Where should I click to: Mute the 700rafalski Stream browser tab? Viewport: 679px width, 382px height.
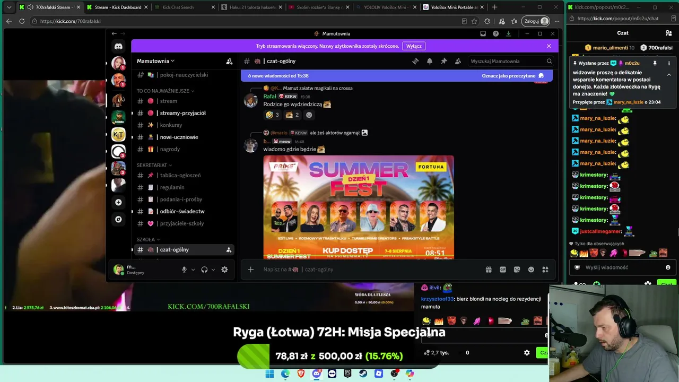(x=30, y=7)
